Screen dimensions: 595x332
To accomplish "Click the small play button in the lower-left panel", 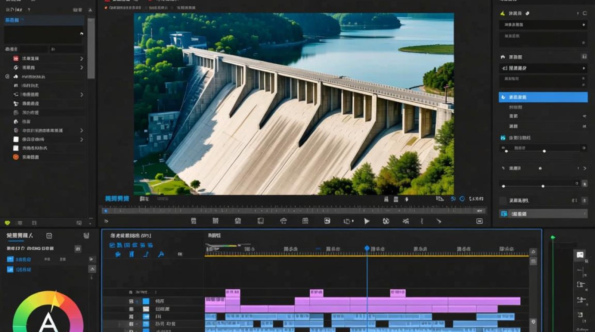I will [x=92, y=259].
